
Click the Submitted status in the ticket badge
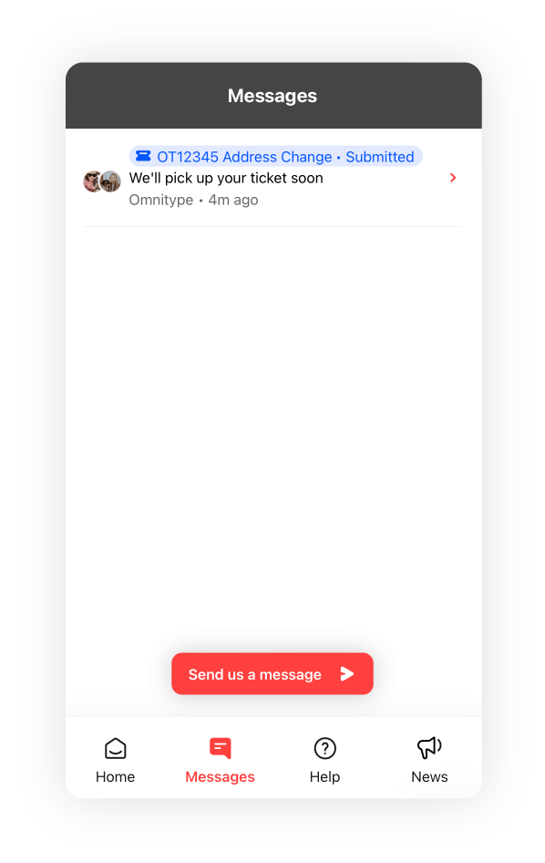(380, 157)
